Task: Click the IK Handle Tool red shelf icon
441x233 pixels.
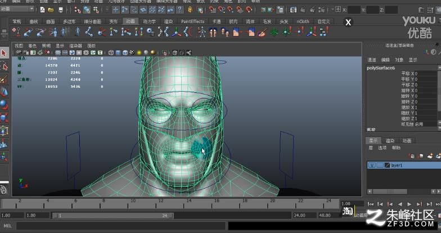Action: 101,32
